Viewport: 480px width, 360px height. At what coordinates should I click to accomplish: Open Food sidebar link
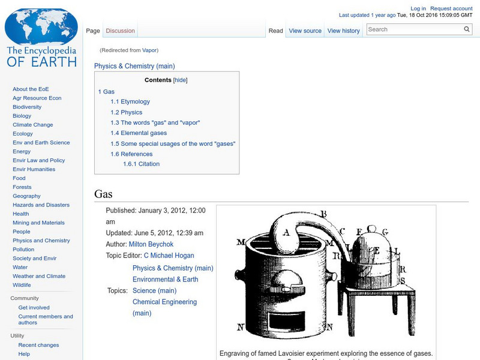click(19, 178)
